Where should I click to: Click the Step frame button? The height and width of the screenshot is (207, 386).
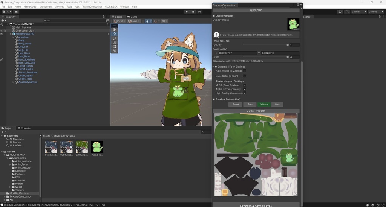click(199, 12)
